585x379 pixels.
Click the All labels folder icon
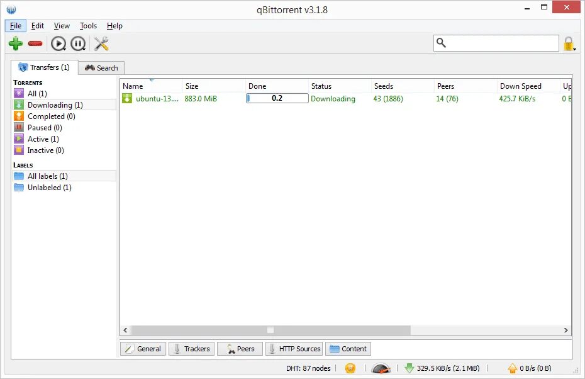[19, 176]
